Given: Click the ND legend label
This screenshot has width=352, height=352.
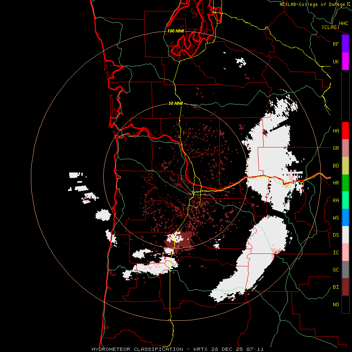Looking at the screenshot, I should click(x=336, y=305).
